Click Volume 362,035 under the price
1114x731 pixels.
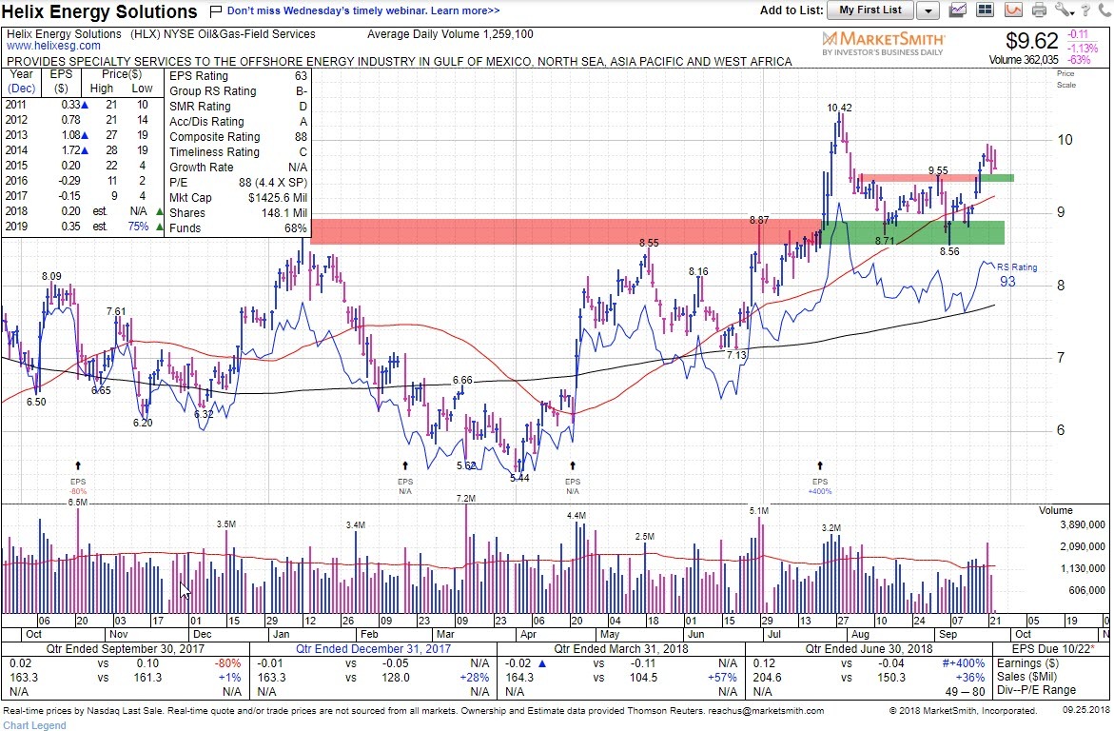tap(1023, 61)
